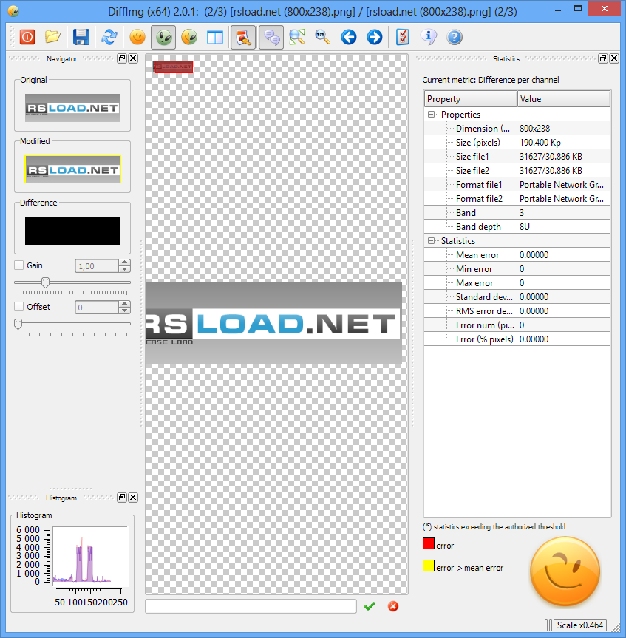Image resolution: width=626 pixels, height=638 pixels.
Task: Click the winking smiley result face
Action: (565, 571)
